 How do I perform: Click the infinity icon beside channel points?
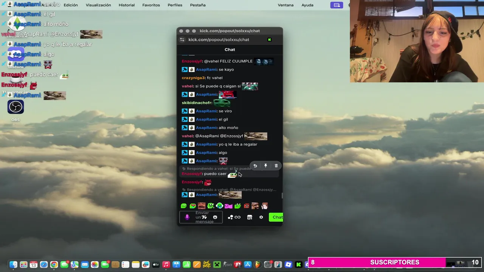[237, 217]
